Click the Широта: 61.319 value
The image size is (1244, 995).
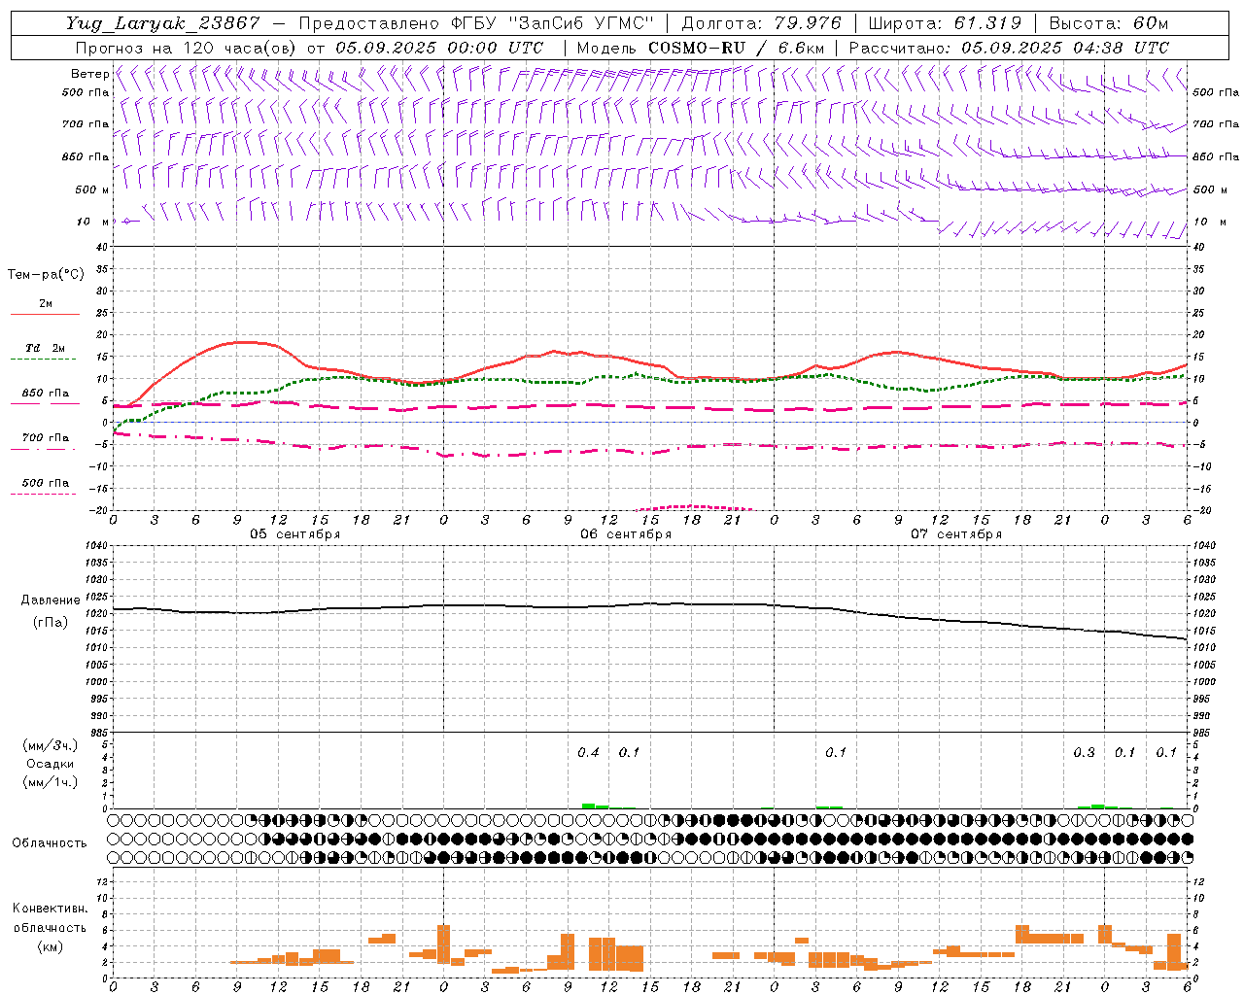(x=945, y=24)
